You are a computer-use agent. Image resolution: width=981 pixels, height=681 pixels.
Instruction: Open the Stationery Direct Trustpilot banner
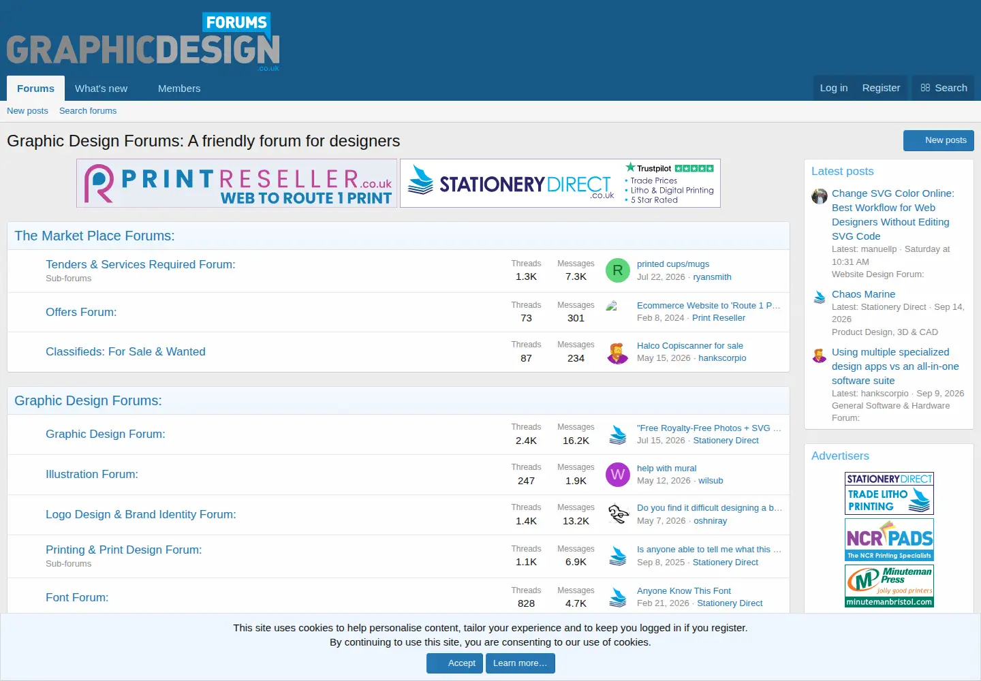(560, 183)
